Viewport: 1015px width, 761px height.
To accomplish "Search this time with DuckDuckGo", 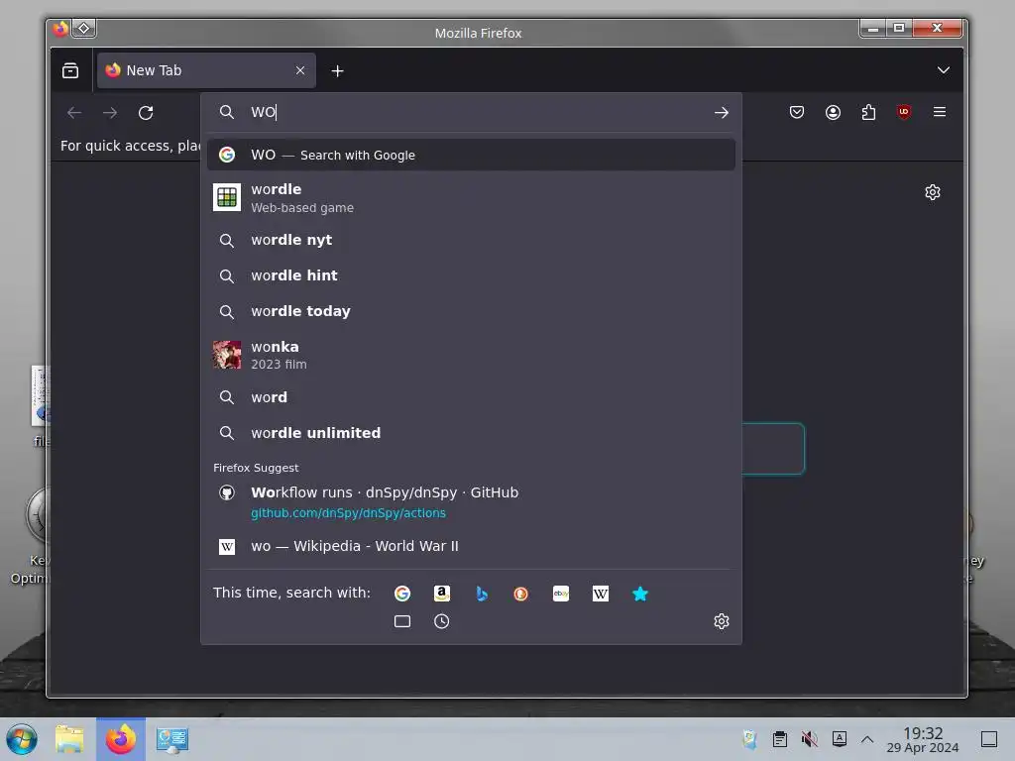I will pyautogui.click(x=520, y=594).
